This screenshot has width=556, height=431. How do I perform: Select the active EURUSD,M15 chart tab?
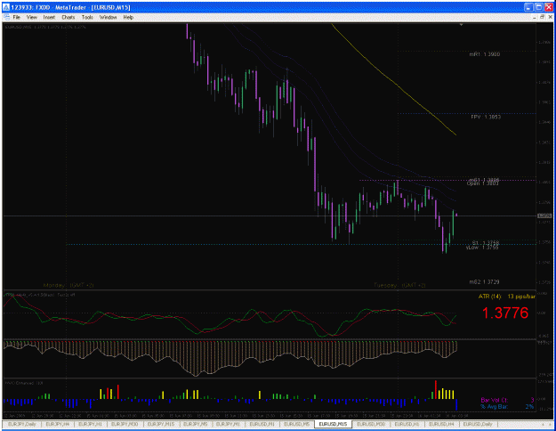point(333,424)
